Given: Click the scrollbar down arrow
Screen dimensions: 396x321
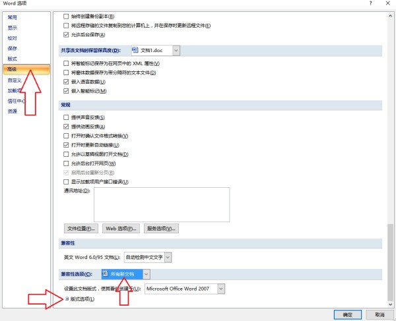Looking at the screenshot, I should click(390, 304).
